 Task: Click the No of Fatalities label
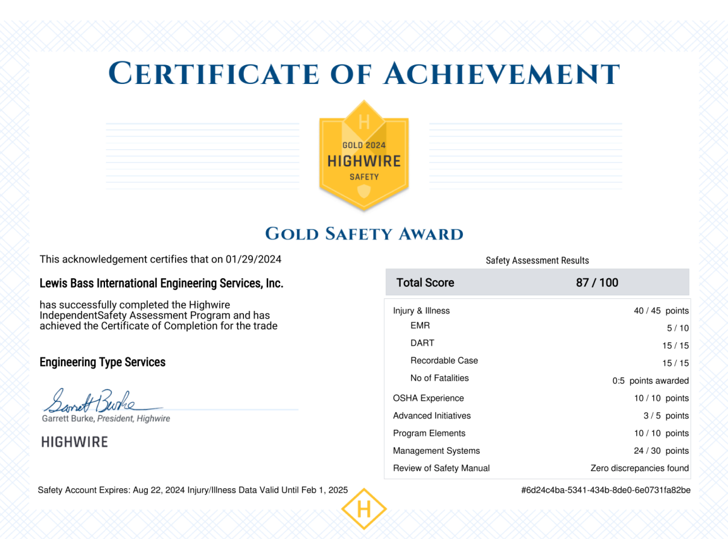tap(439, 378)
